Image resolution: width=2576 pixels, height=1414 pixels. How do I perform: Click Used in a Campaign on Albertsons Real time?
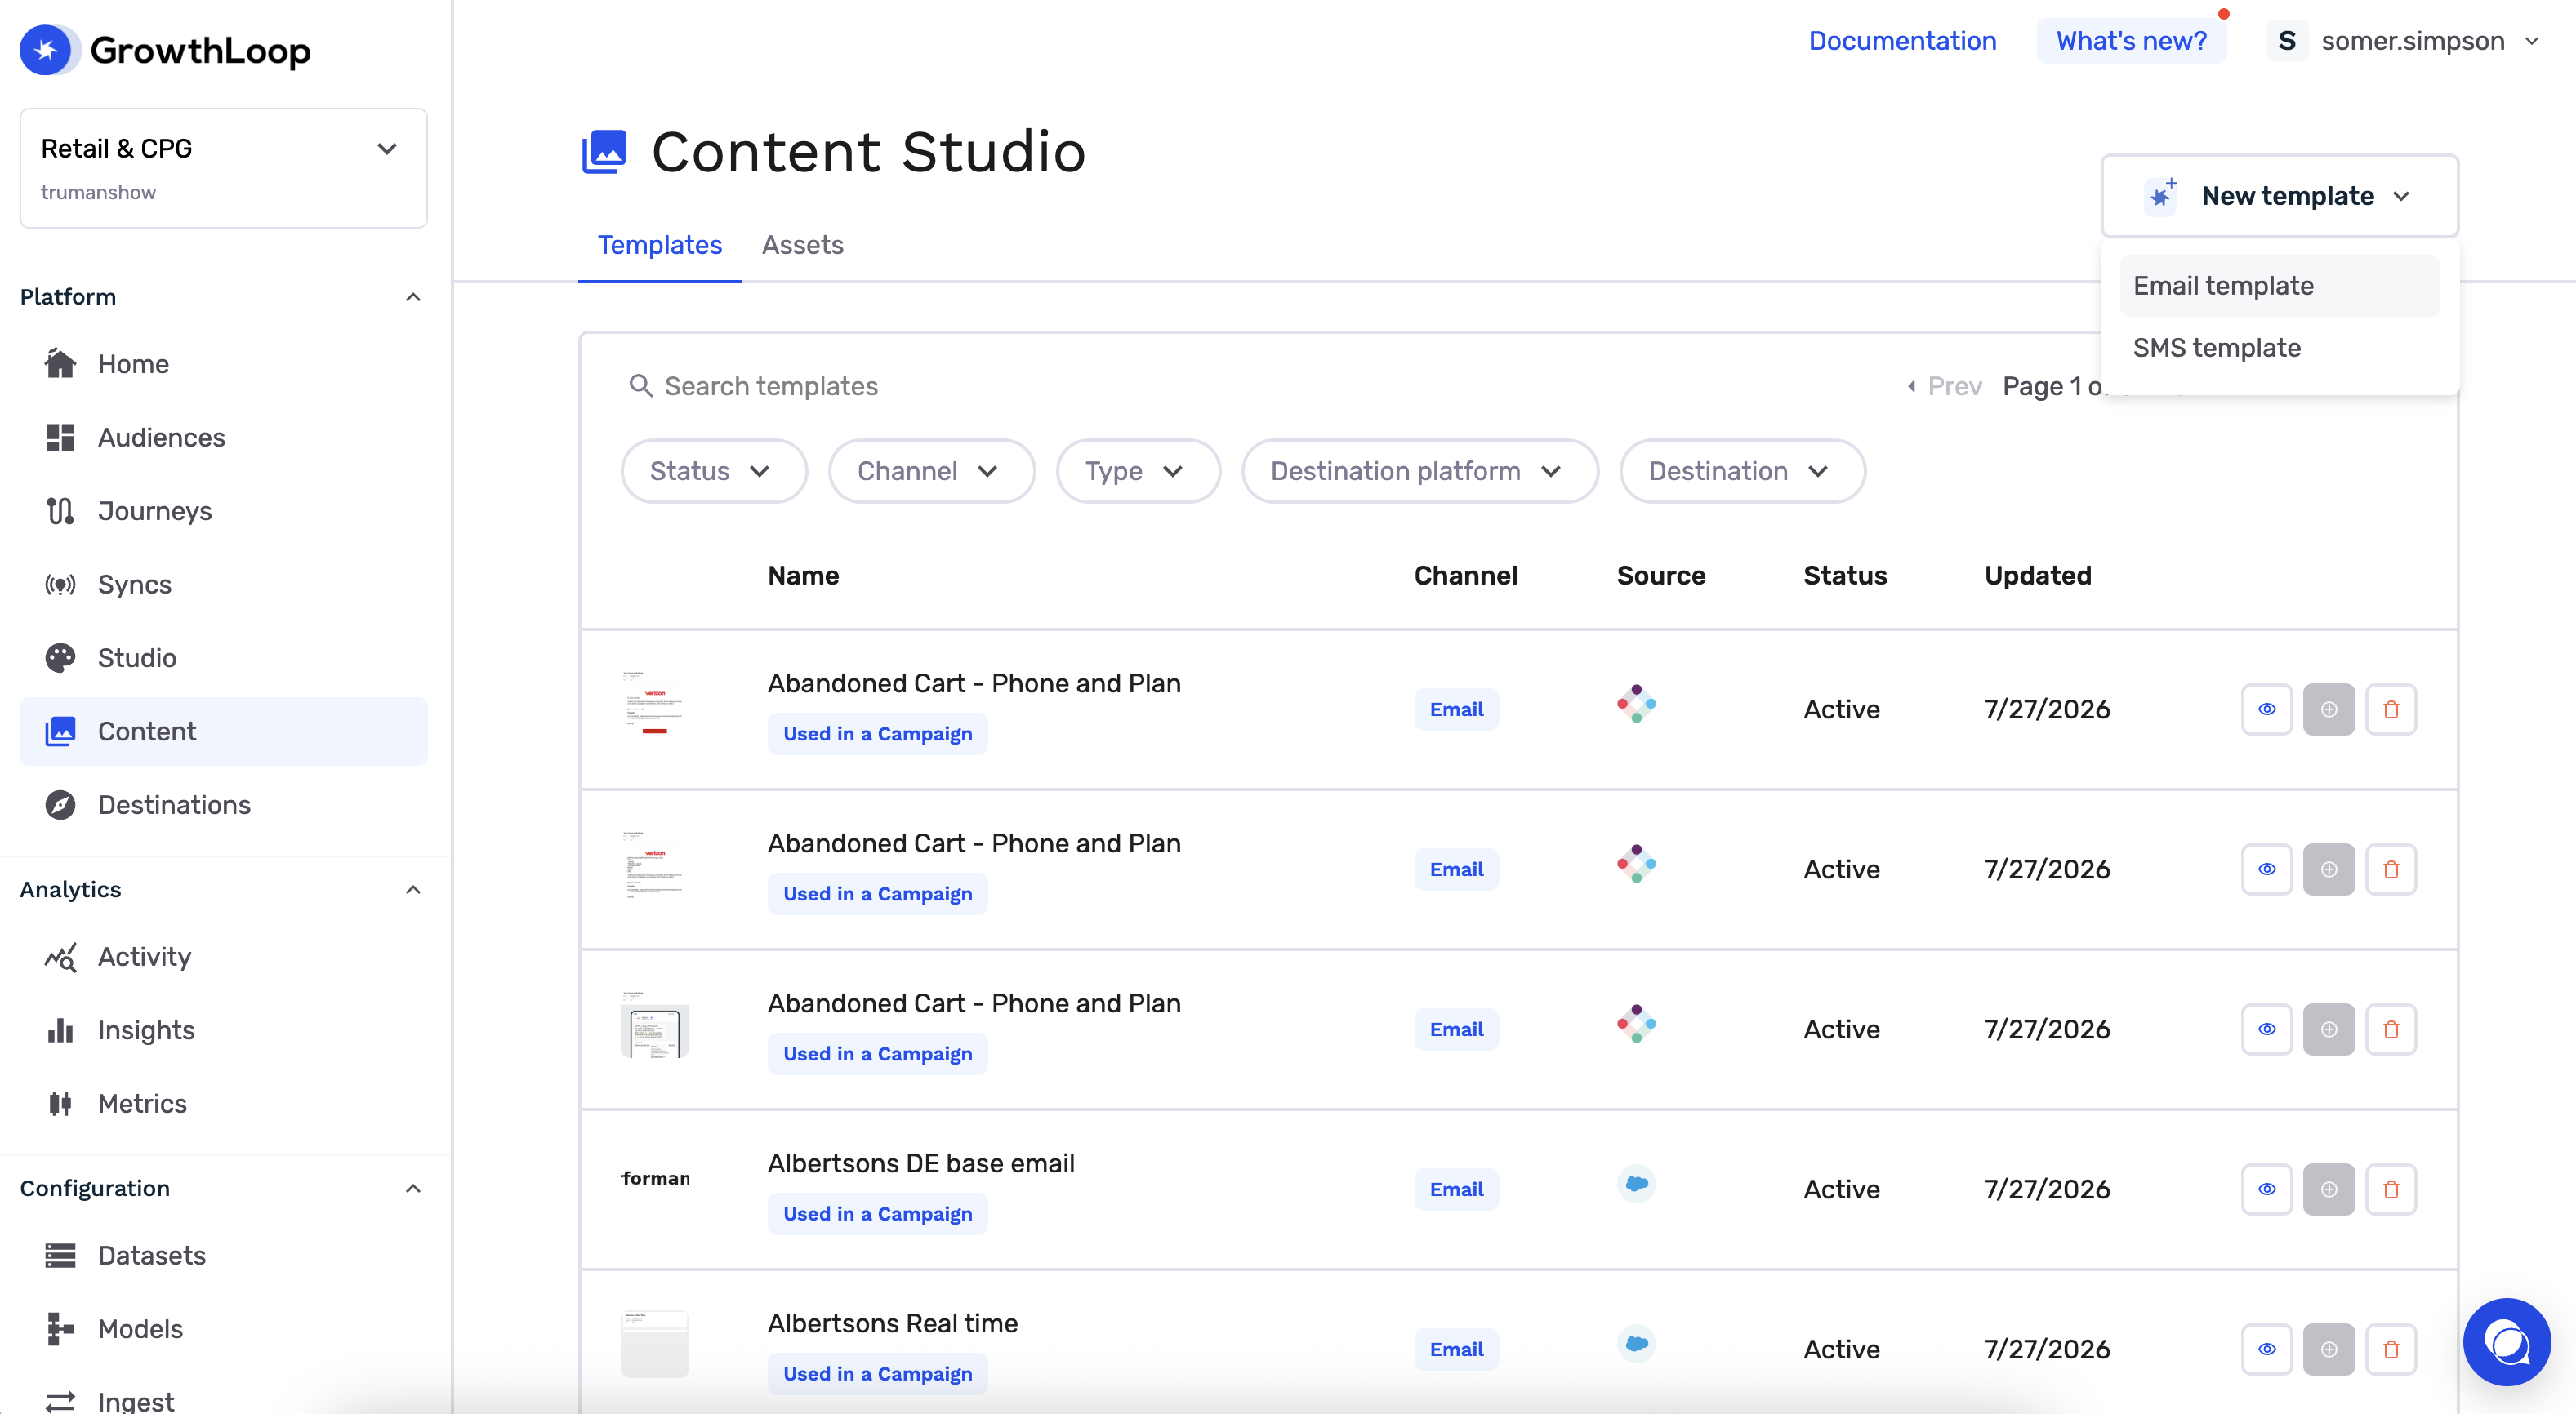click(x=877, y=1374)
